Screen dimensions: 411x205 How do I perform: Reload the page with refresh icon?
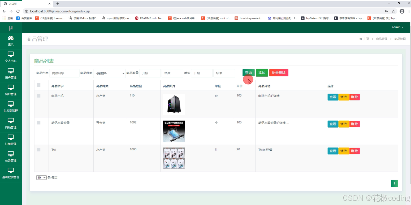click(18, 11)
